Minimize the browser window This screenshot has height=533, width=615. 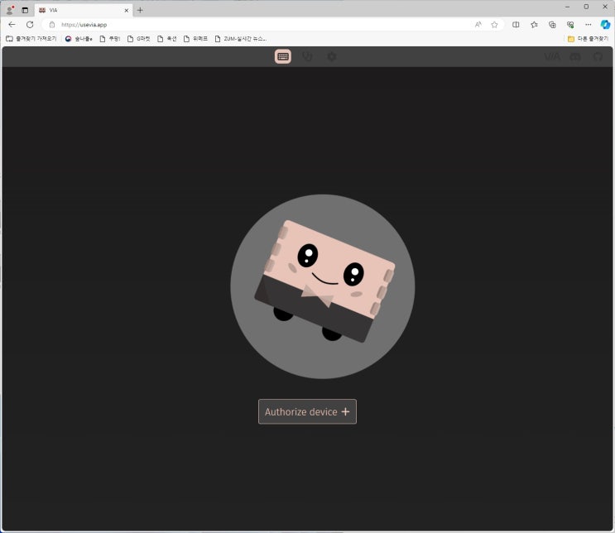pyautogui.click(x=567, y=7)
